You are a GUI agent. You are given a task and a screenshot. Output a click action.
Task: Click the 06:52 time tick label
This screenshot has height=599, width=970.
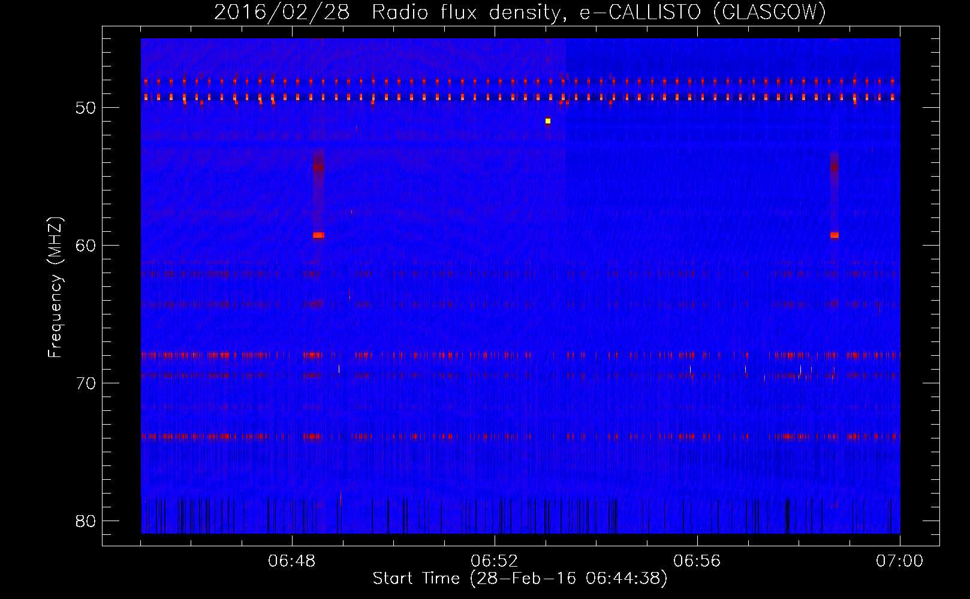(495, 561)
